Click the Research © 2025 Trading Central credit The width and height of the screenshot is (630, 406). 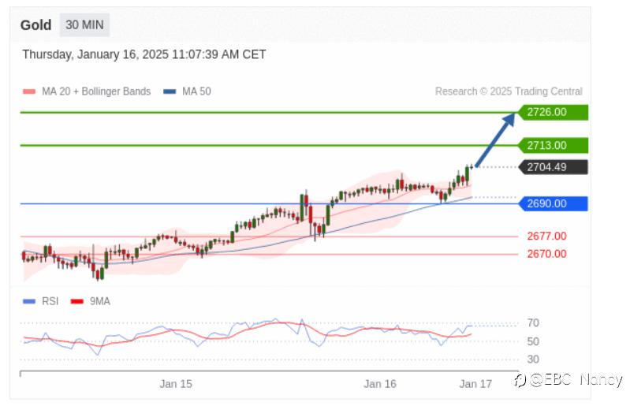[509, 91]
